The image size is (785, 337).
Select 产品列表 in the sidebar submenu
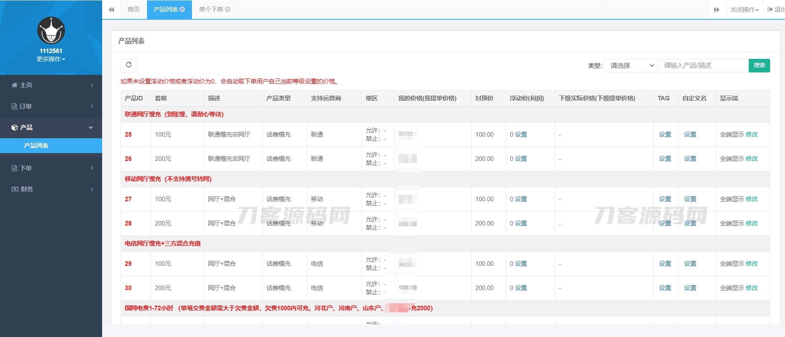pyautogui.click(x=36, y=146)
